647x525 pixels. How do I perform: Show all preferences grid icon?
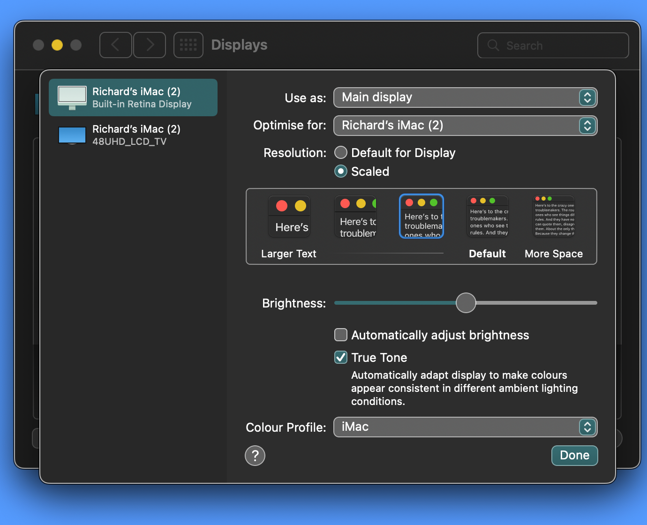pyautogui.click(x=188, y=45)
